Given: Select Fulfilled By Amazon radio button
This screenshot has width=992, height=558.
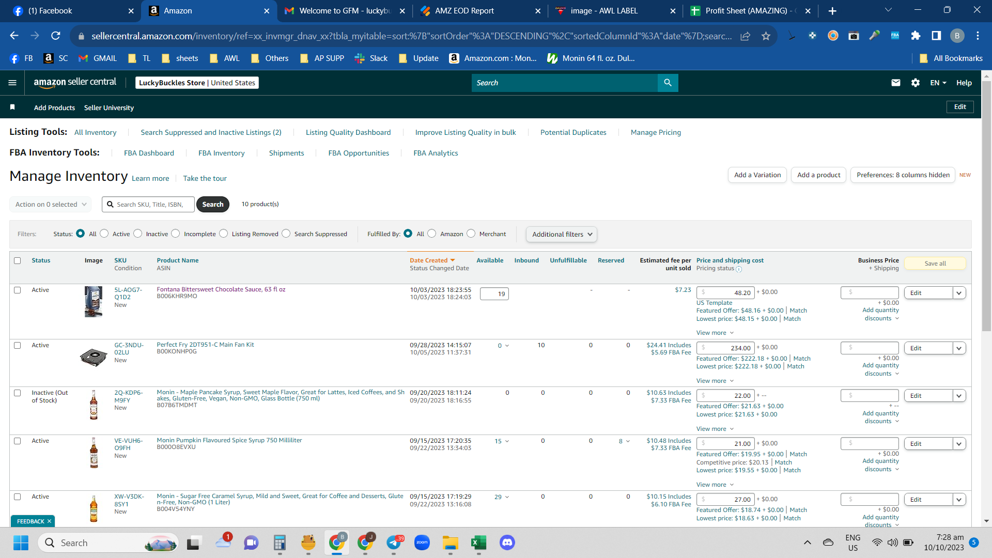Looking at the screenshot, I should pyautogui.click(x=432, y=234).
